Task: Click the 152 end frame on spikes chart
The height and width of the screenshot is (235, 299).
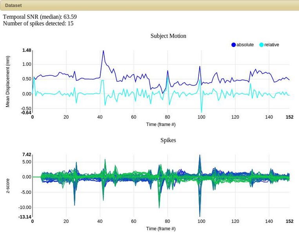Action: point(290,221)
